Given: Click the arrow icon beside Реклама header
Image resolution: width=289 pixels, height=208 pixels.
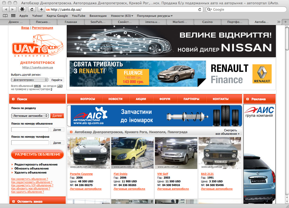Looking at the screenshot, I should pyautogui.click(x=247, y=99).
